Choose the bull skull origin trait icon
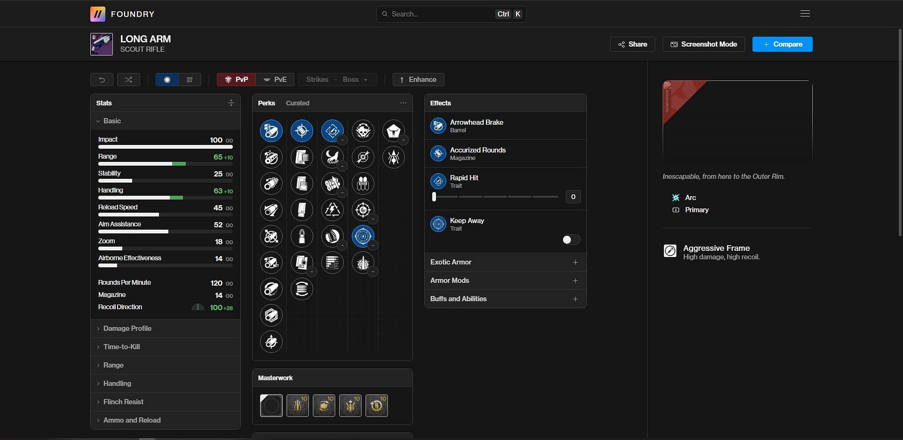Viewport: 903px width, 440px height. click(394, 131)
